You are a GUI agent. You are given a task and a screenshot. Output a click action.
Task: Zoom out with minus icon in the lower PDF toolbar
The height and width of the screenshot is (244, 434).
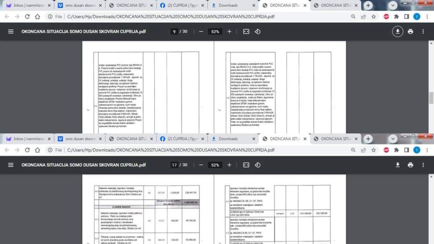(201, 165)
